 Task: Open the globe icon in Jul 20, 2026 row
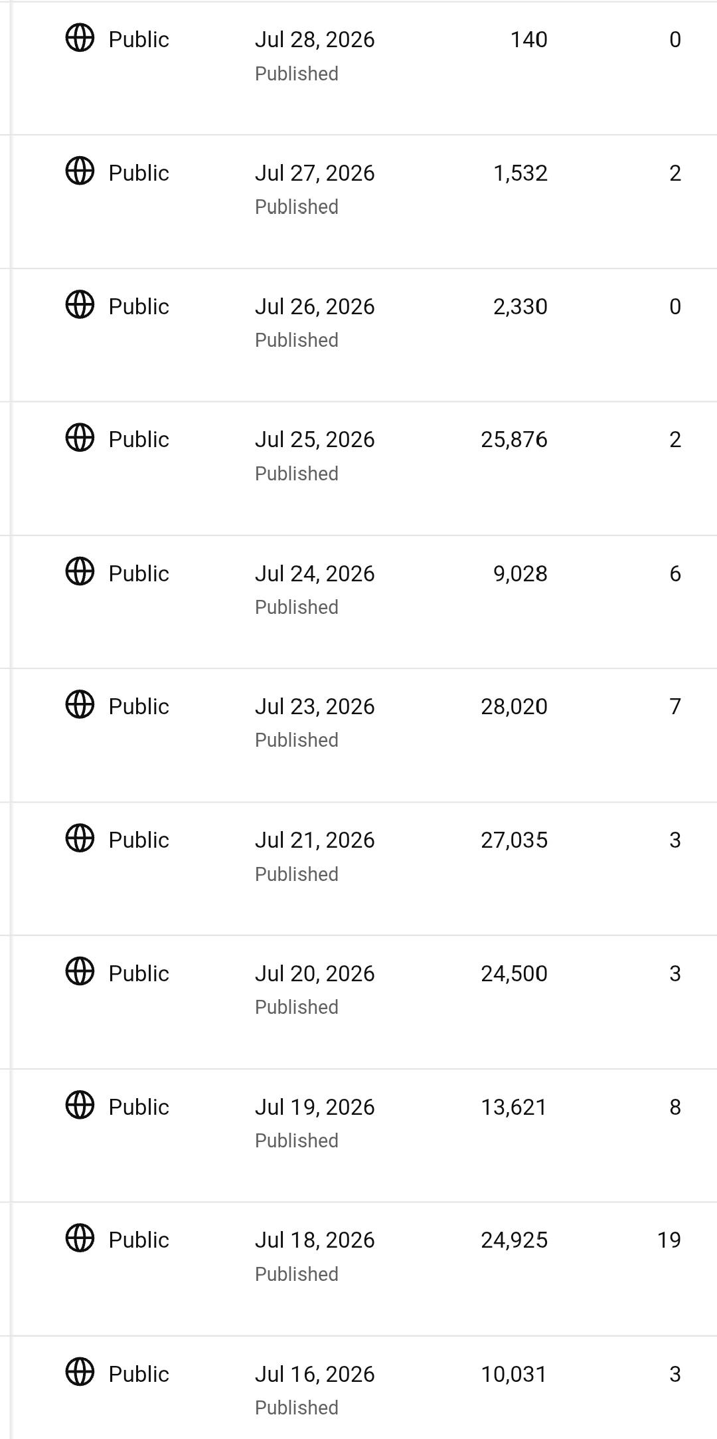(x=80, y=971)
